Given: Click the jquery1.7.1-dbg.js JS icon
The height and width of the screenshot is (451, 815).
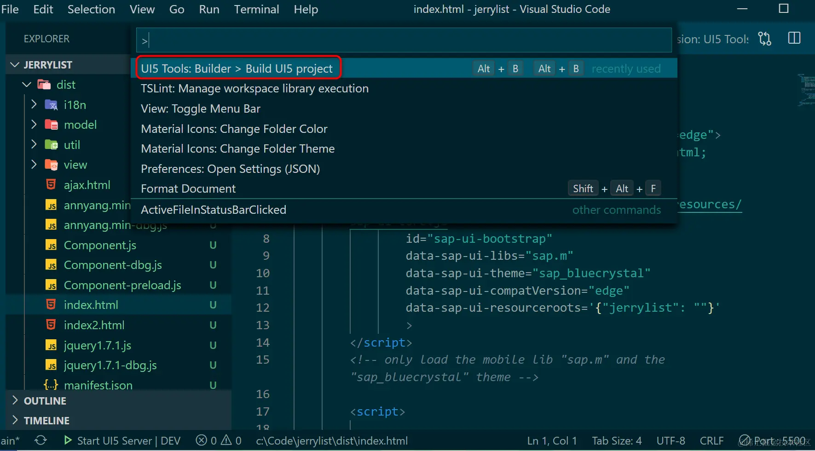Looking at the screenshot, I should [x=51, y=365].
